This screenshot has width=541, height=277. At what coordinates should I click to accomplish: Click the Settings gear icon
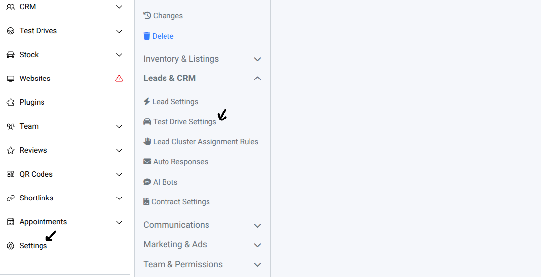click(10, 246)
